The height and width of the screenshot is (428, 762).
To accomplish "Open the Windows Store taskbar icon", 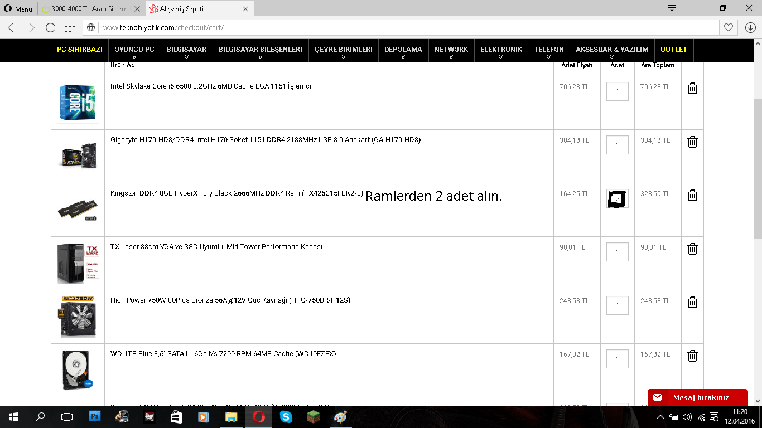I will (x=176, y=416).
